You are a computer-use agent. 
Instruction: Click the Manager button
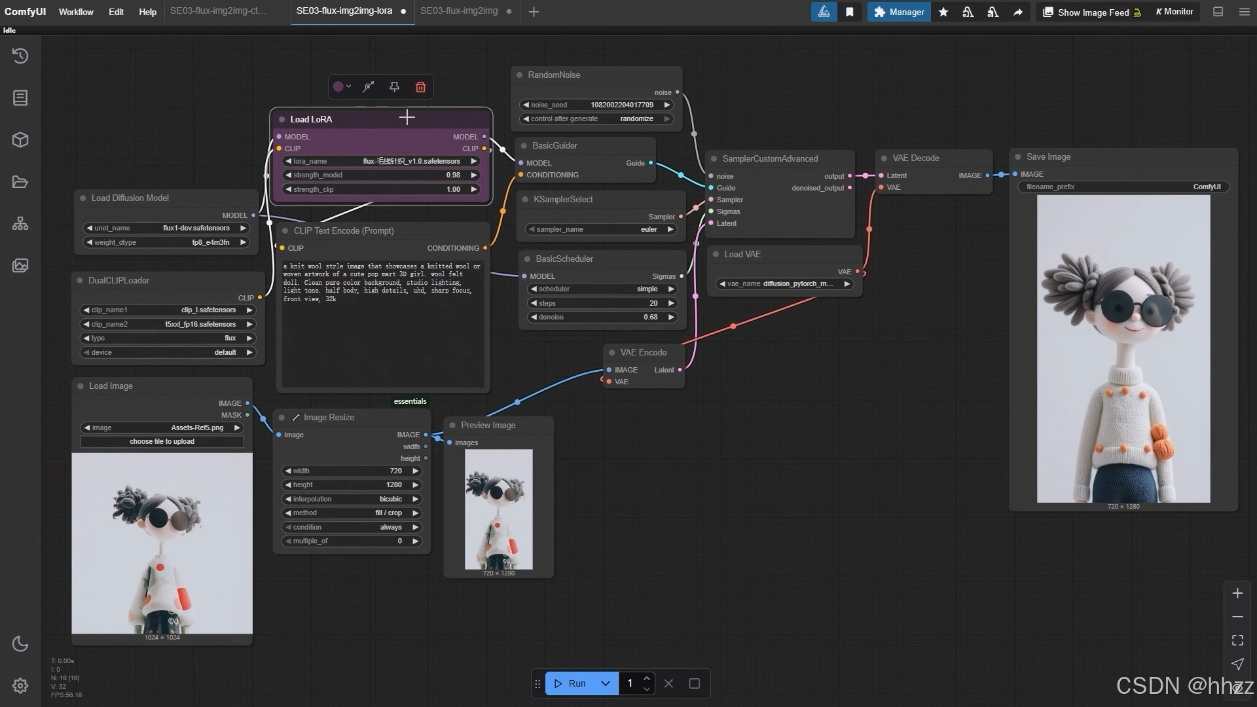click(x=899, y=12)
